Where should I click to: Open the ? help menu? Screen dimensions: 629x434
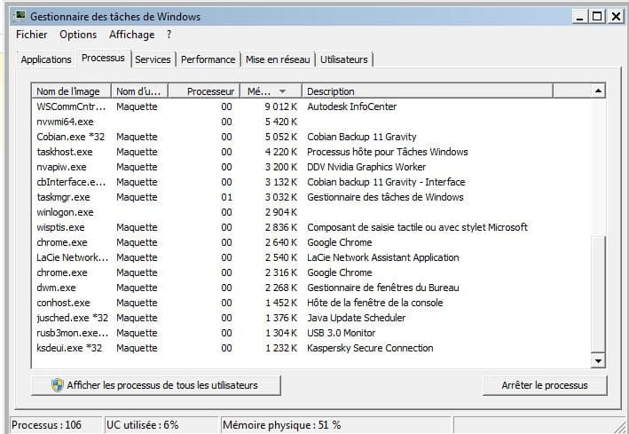(169, 35)
